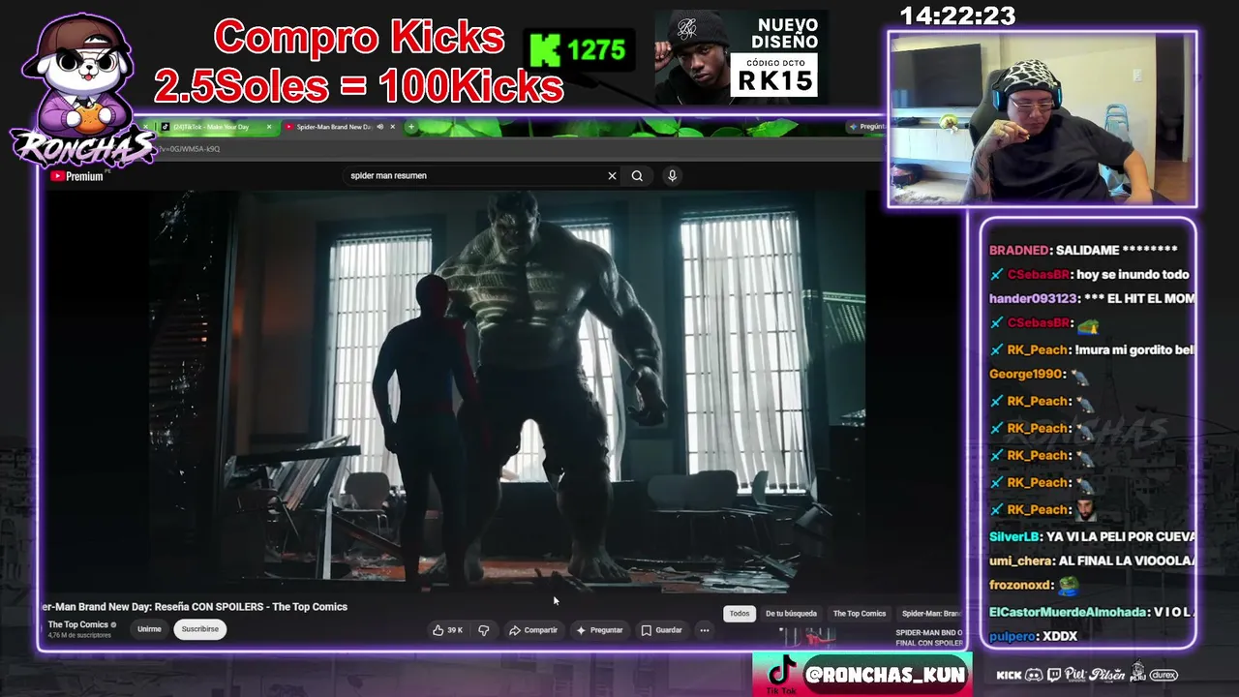Select the Todos filter chip

coord(740,614)
